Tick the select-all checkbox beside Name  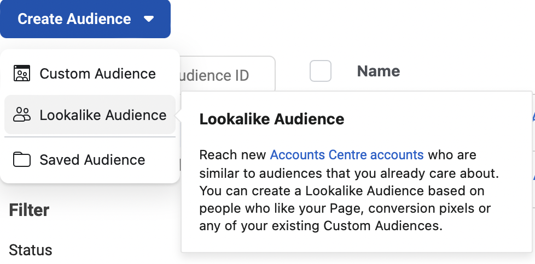pyautogui.click(x=321, y=71)
